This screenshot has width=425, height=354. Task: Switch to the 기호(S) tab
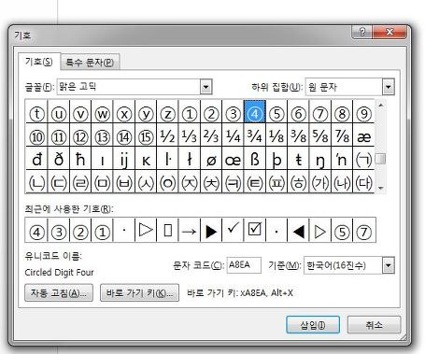(38, 62)
